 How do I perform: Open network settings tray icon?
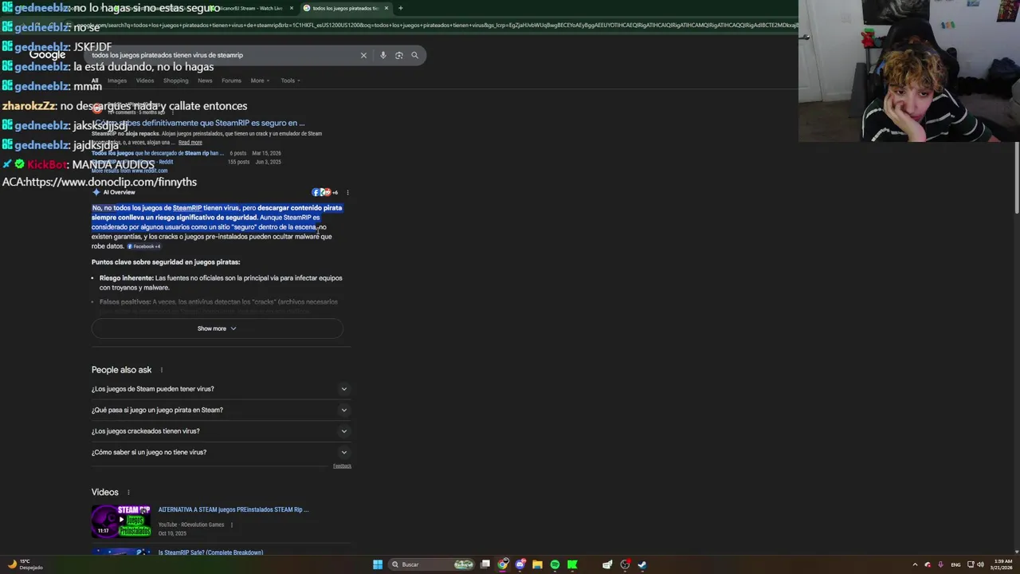point(971,564)
